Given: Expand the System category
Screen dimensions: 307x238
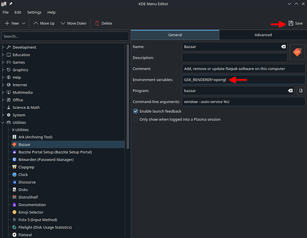Looking at the screenshot, I should 3,115.
